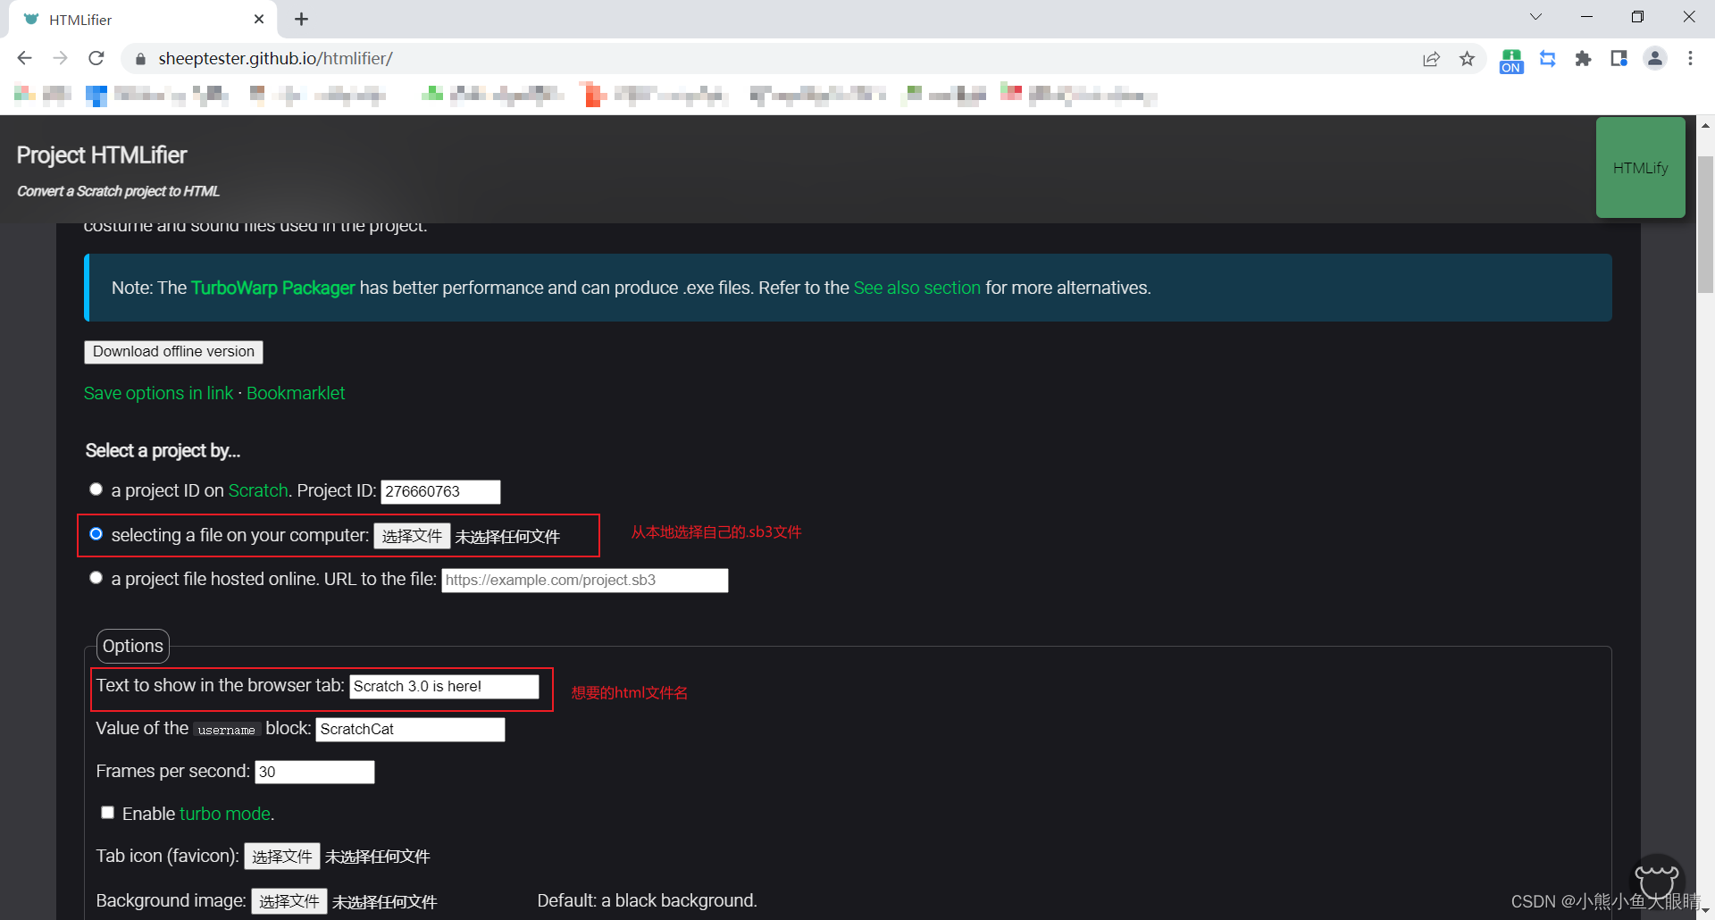
Task: Click 'Convert a Scratch project to HTML' subtitle
Action: 118,191
